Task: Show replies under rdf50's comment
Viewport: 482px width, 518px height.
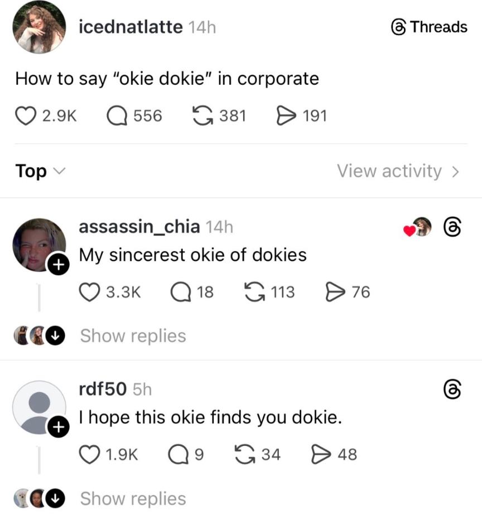Action: click(133, 499)
